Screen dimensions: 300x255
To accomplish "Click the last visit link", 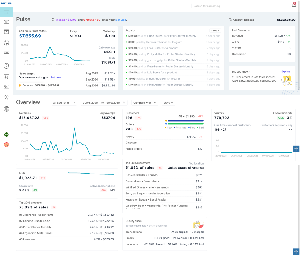I will tap(121, 20).
